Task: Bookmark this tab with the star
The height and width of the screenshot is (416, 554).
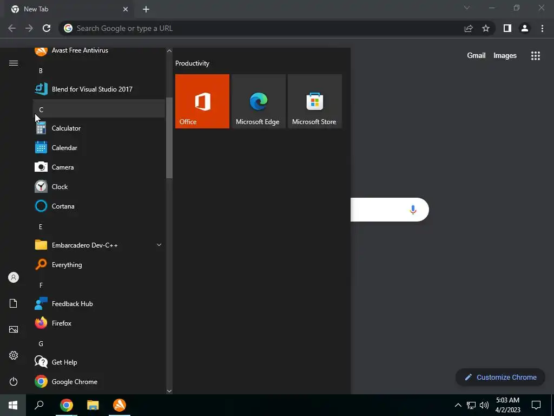Action: point(486,28)
